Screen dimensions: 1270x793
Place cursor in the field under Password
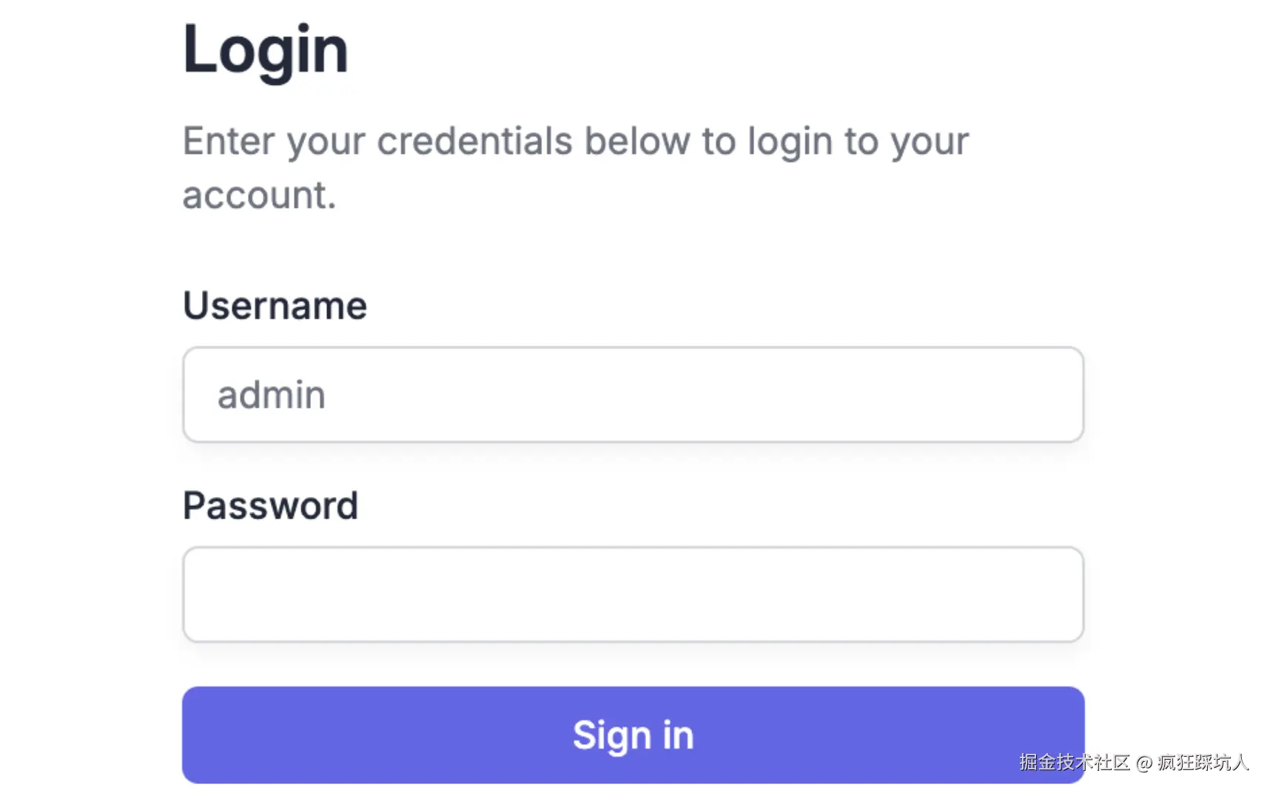click(x=633, y=594)
